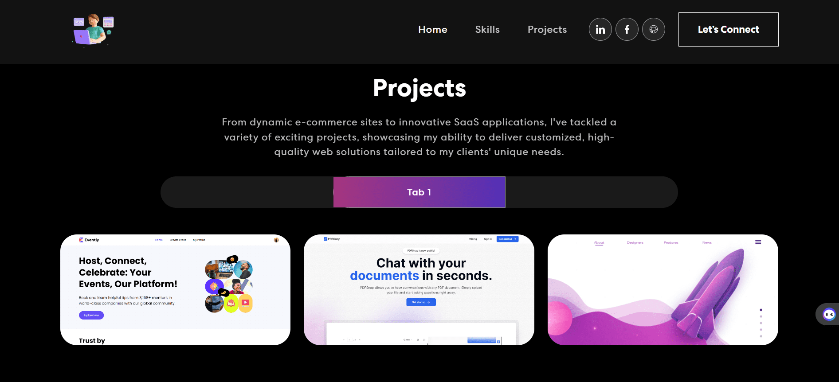Open the LinkedIn social icon

(600, 29)
